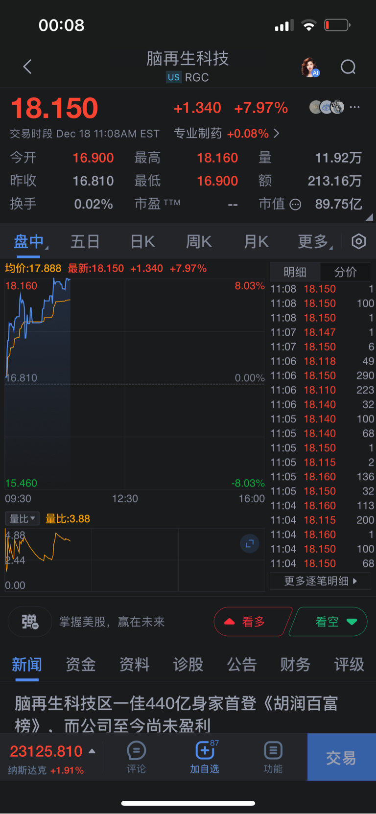376x814 pixels.
Task: Add stock via 加自选 icon
Action: 205,756
